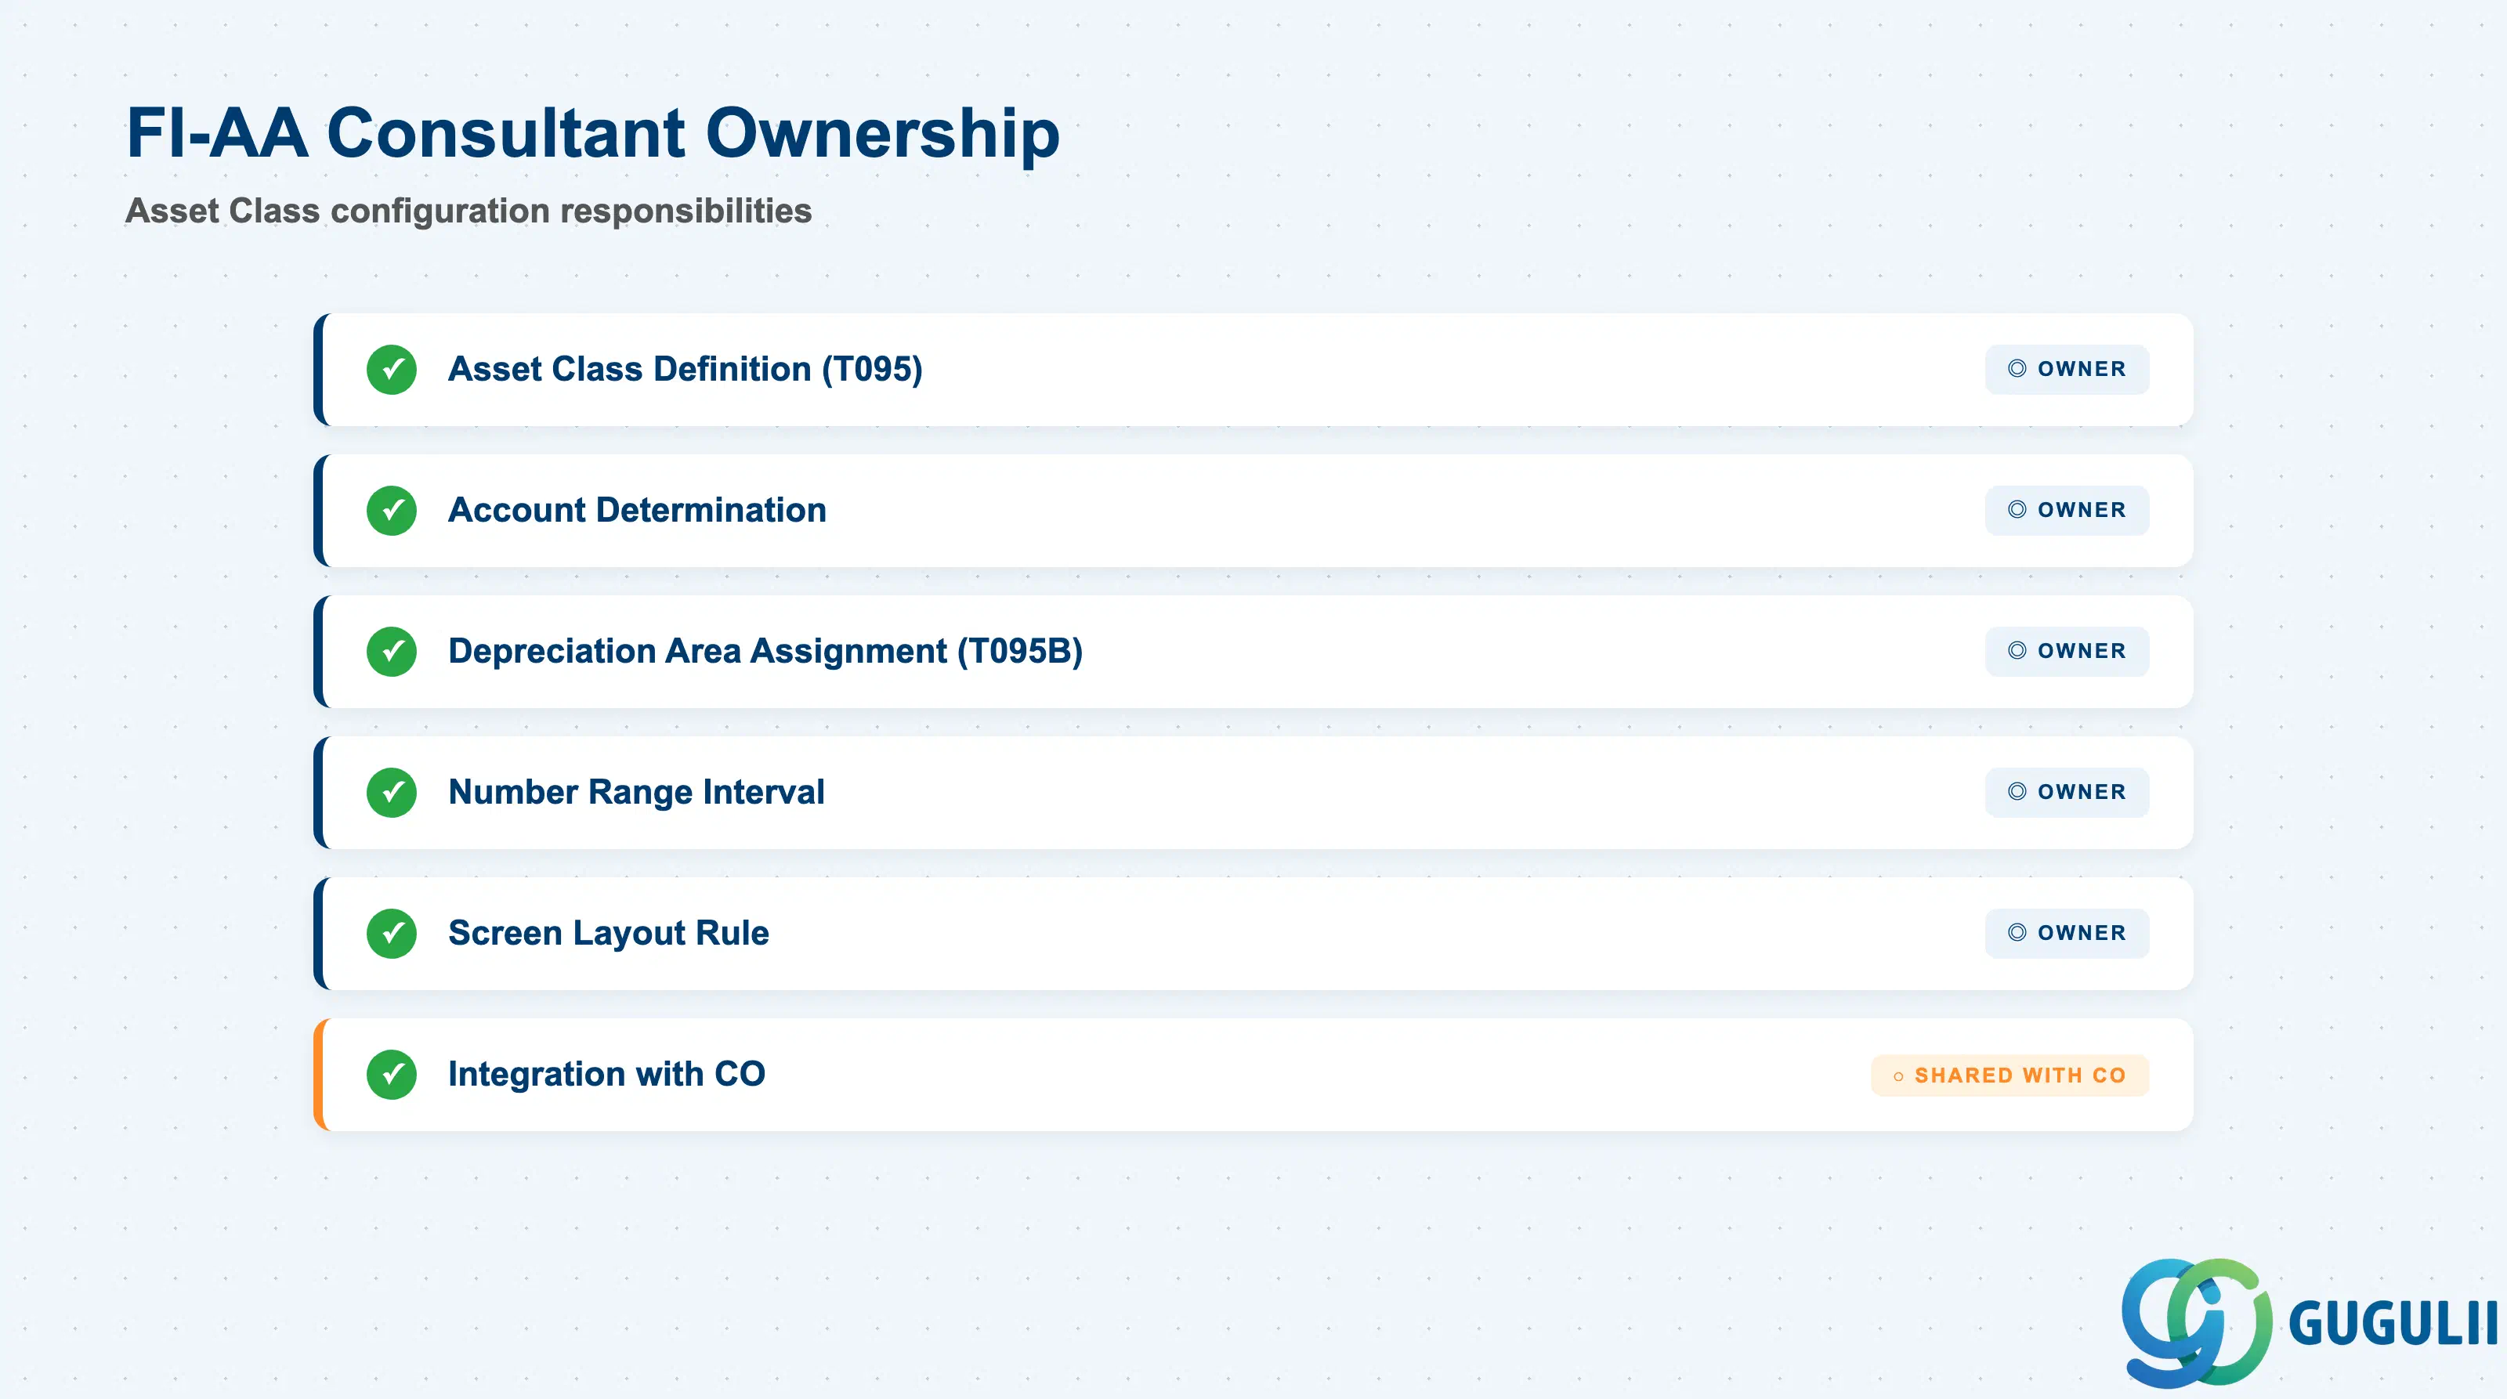The image size is (2507, 1399).
Task: Click the checkmark icon next to Depreciation Area Assignment
Action: click(391, 652)
